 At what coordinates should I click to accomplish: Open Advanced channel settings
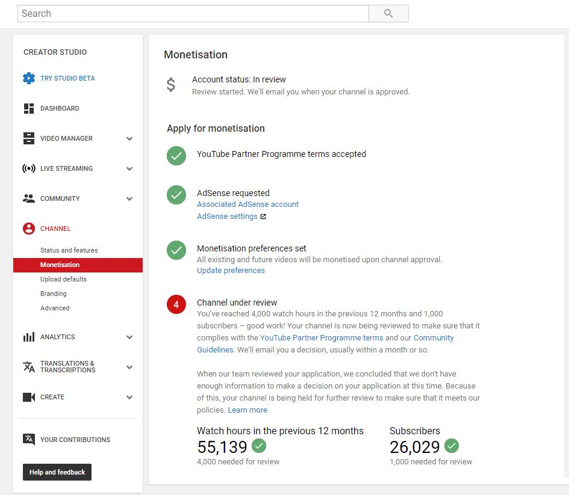tap(55, 308)
